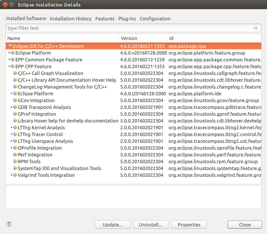Click the LTTng Kernel Analysis feature icon
The height and width of the screenshot is (234, 267).
pos(15,127)
